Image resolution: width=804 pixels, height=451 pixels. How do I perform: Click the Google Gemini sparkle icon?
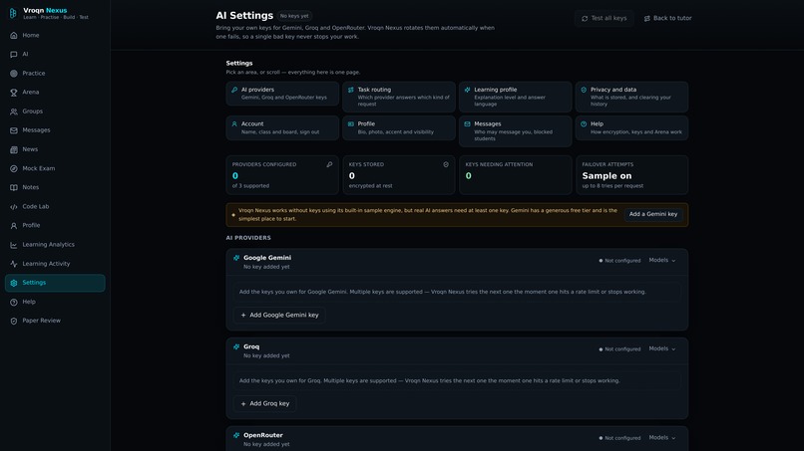(236, 258)
